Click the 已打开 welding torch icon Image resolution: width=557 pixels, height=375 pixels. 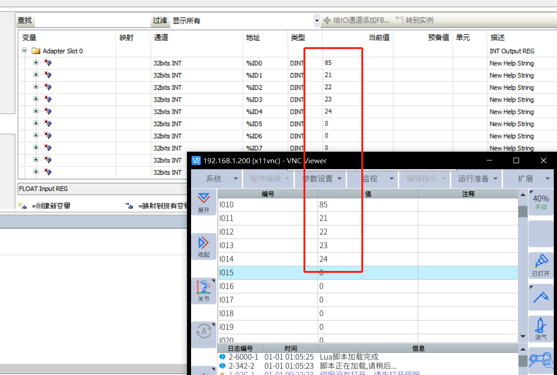coord(541,264)
